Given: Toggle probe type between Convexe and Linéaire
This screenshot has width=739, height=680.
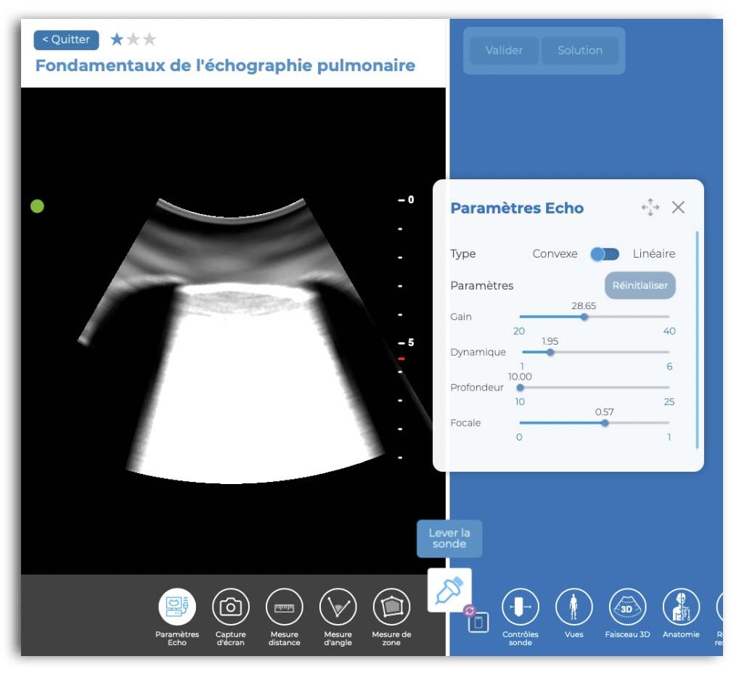Looking at the screenshot, I should 605,254.
